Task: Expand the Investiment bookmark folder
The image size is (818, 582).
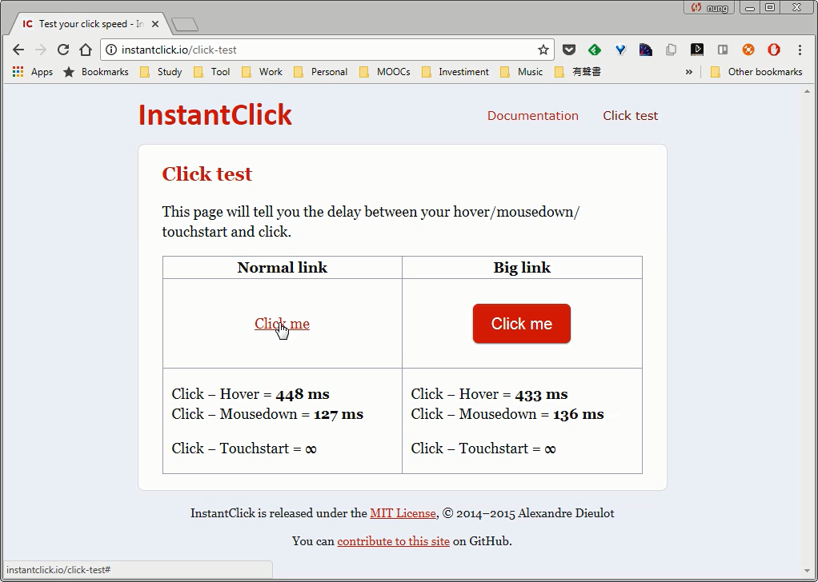Action: point(455,72)
